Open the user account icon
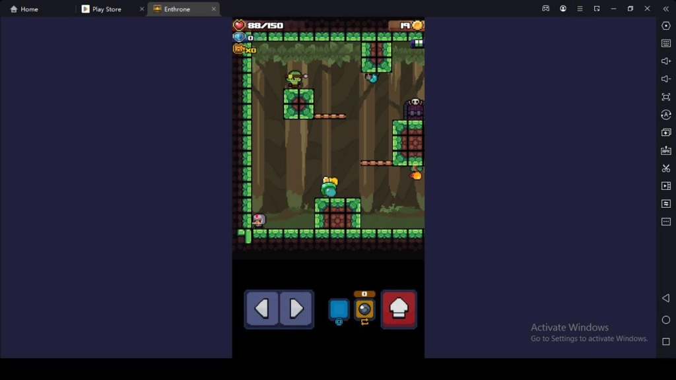Screen dimensions: 676x380 [563, 9]
